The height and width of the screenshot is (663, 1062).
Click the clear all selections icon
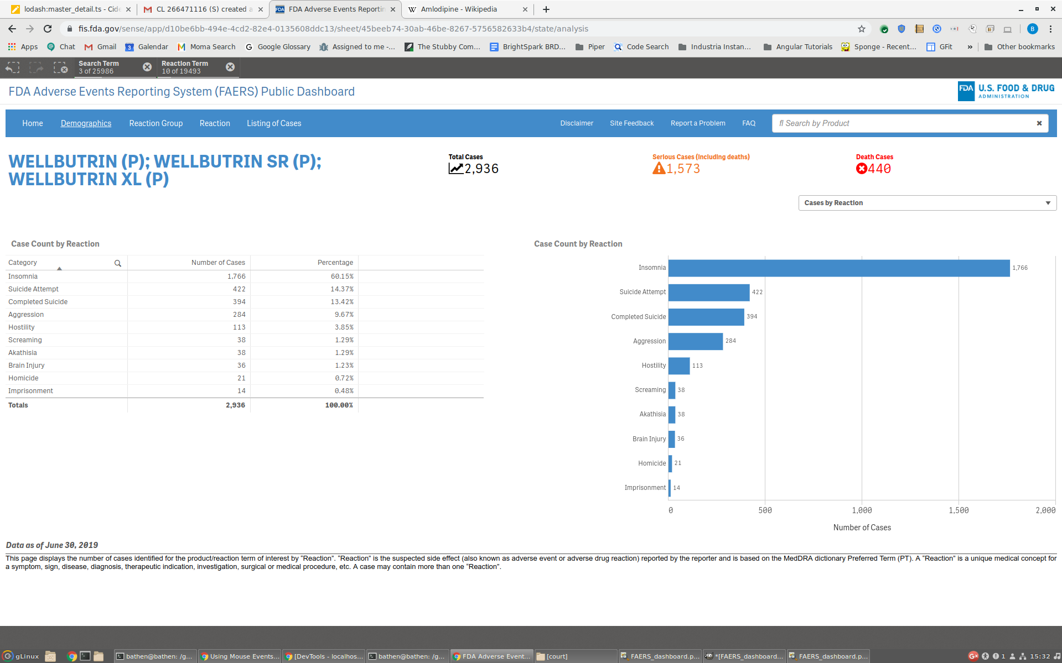tap(60, 67)
